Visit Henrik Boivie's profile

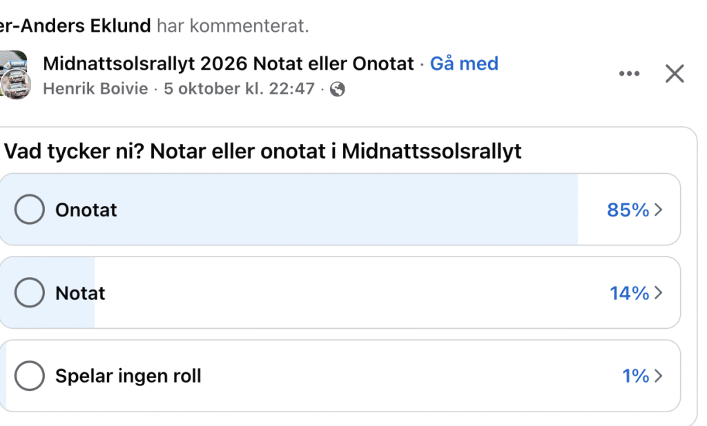point(95,89)
